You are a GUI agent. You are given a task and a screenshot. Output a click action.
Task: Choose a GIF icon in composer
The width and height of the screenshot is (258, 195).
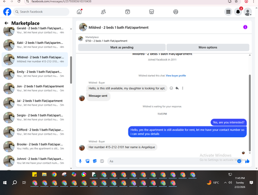click(102, 161)
